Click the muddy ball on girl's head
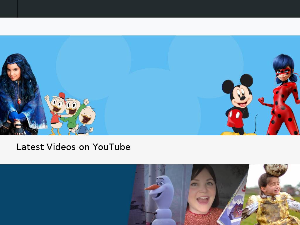Image resolution: width=300 pixels, height=225 pixels. click(276, 170)
